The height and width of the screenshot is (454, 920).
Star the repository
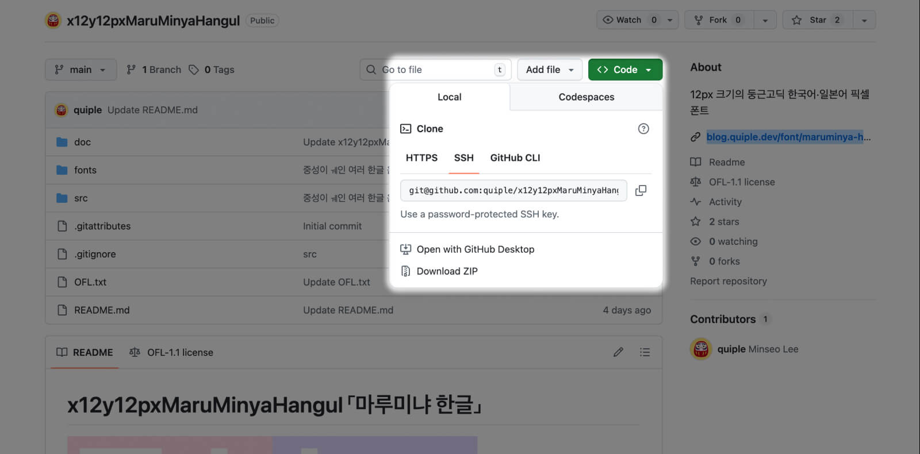click(818, 20)
